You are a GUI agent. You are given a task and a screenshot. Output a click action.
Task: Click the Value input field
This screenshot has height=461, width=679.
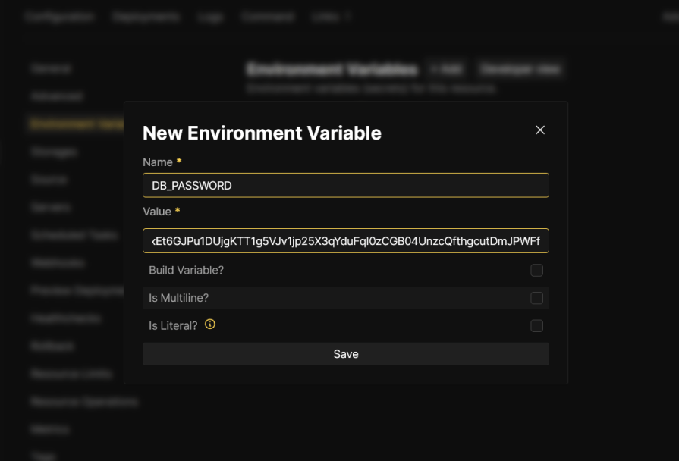click(x=345, y=240)
